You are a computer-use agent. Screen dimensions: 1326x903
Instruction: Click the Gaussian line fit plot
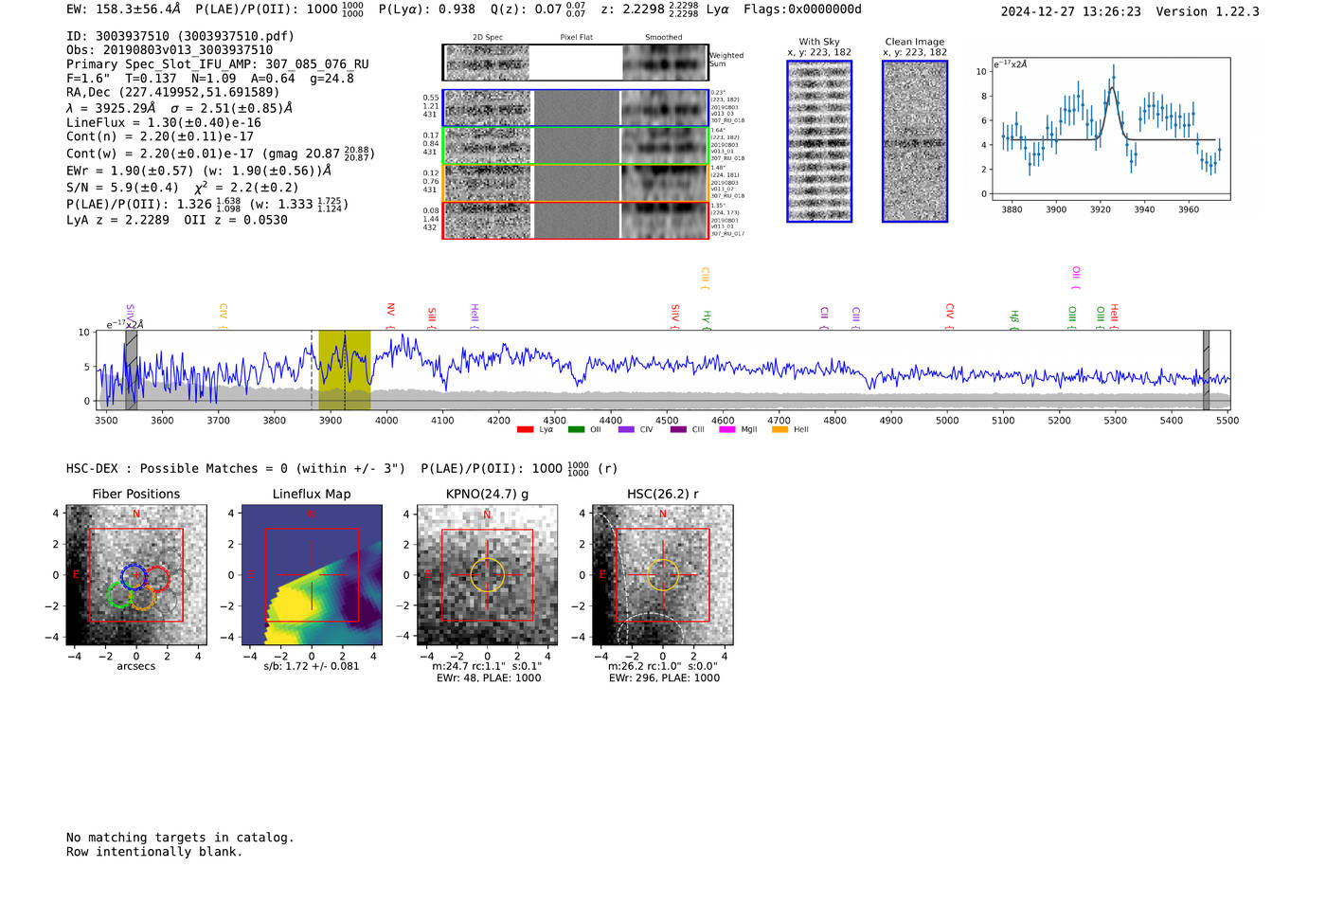pos(1110,129)
